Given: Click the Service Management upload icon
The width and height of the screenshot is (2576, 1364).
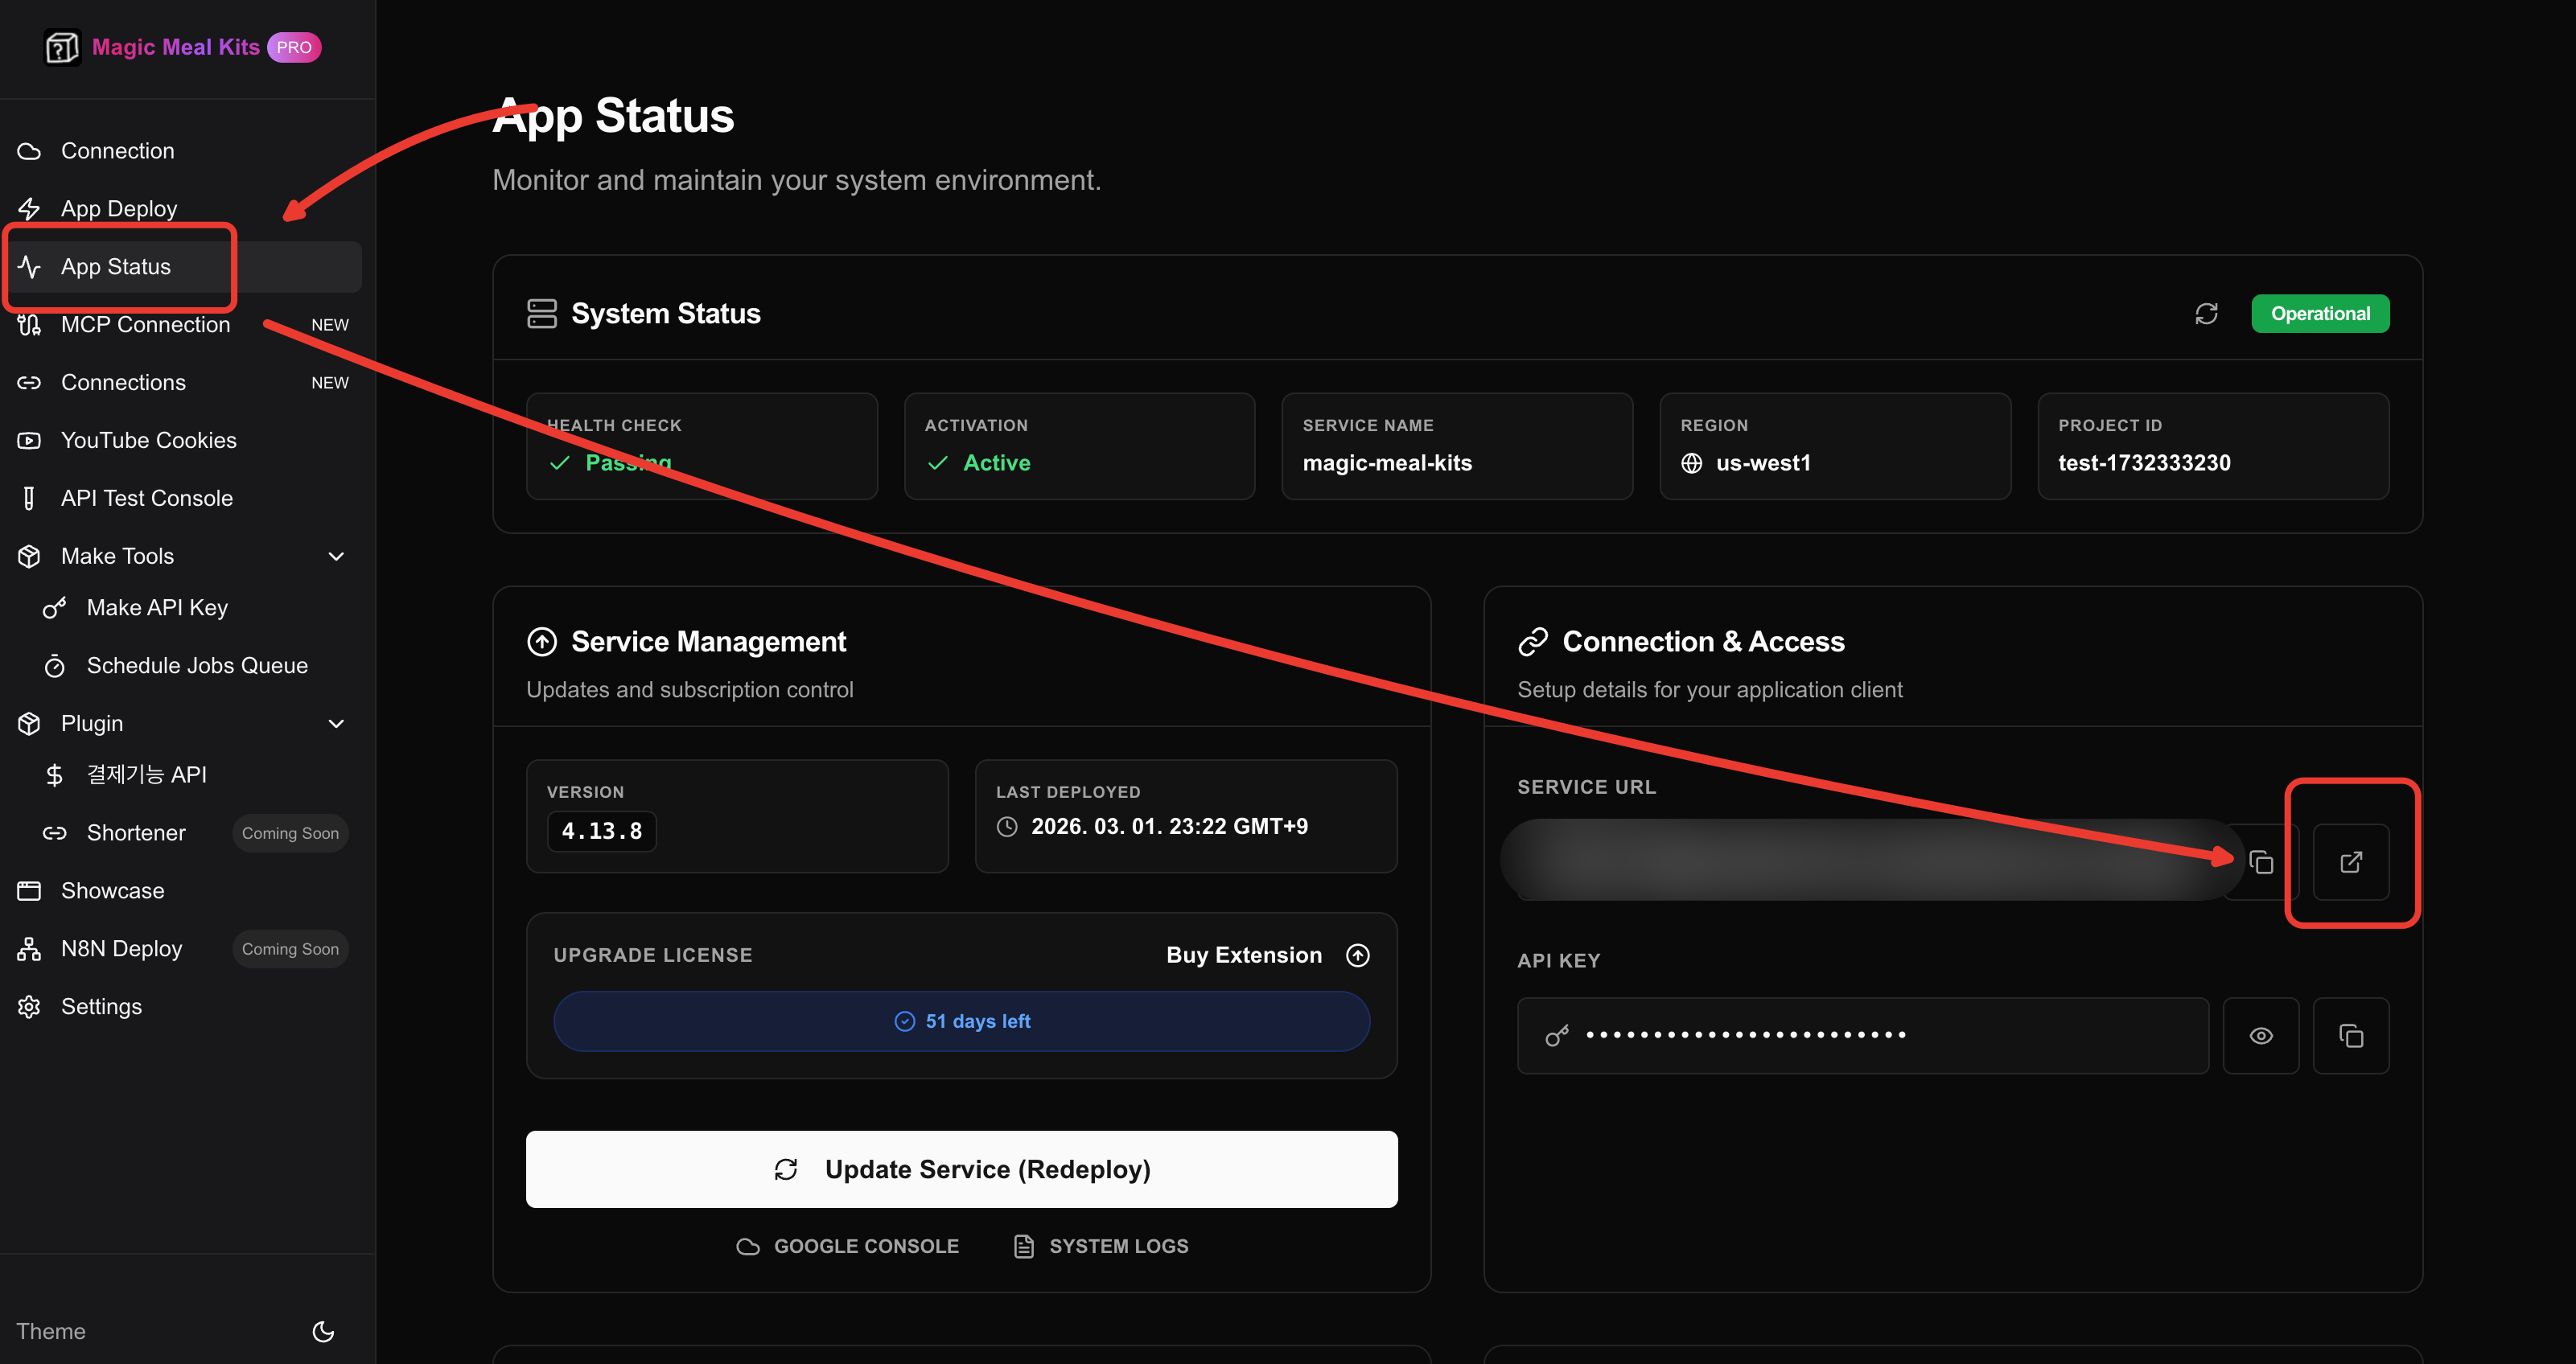Looking at the screenshot, I should click(x=542, y=642).
